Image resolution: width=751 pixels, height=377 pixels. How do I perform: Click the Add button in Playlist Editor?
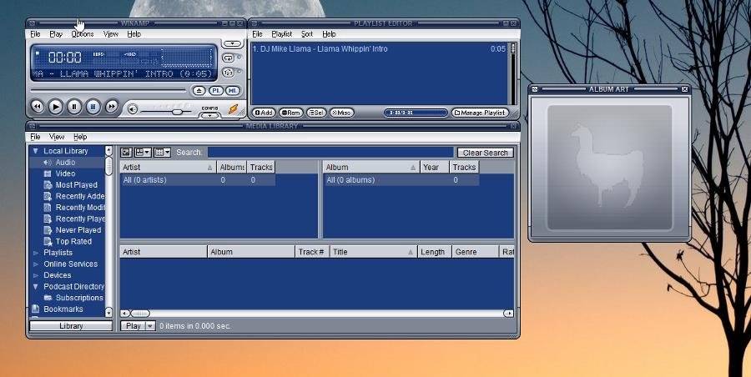pyautogui.click(x=264, y=113)
